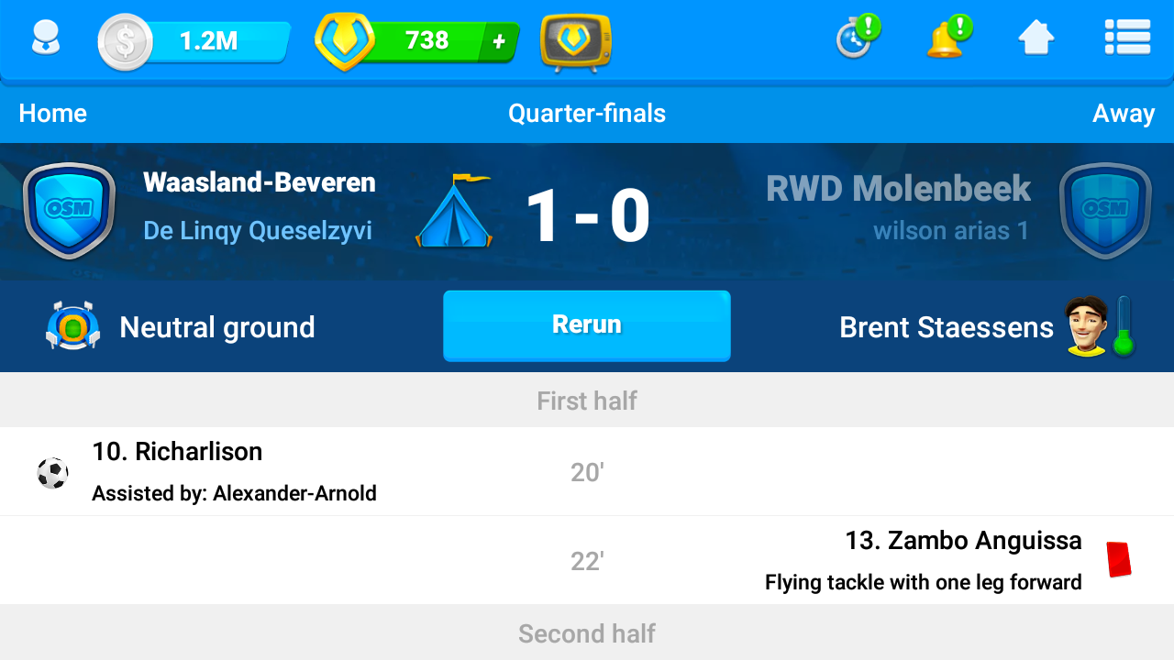Click Zambo Anguissa's red card icon
This screenshot has height=660, width=1174.
coord(1118,559)
